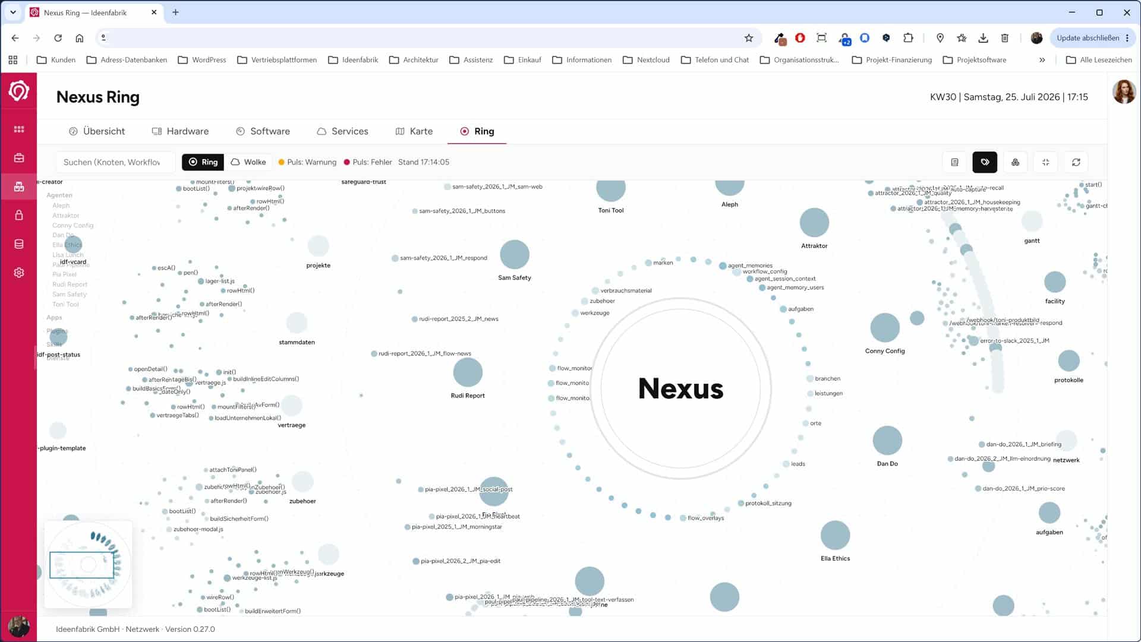The image size is (1141, 642).
Task: Select the Ring view mode toggle
Action: tap(203, 162)
